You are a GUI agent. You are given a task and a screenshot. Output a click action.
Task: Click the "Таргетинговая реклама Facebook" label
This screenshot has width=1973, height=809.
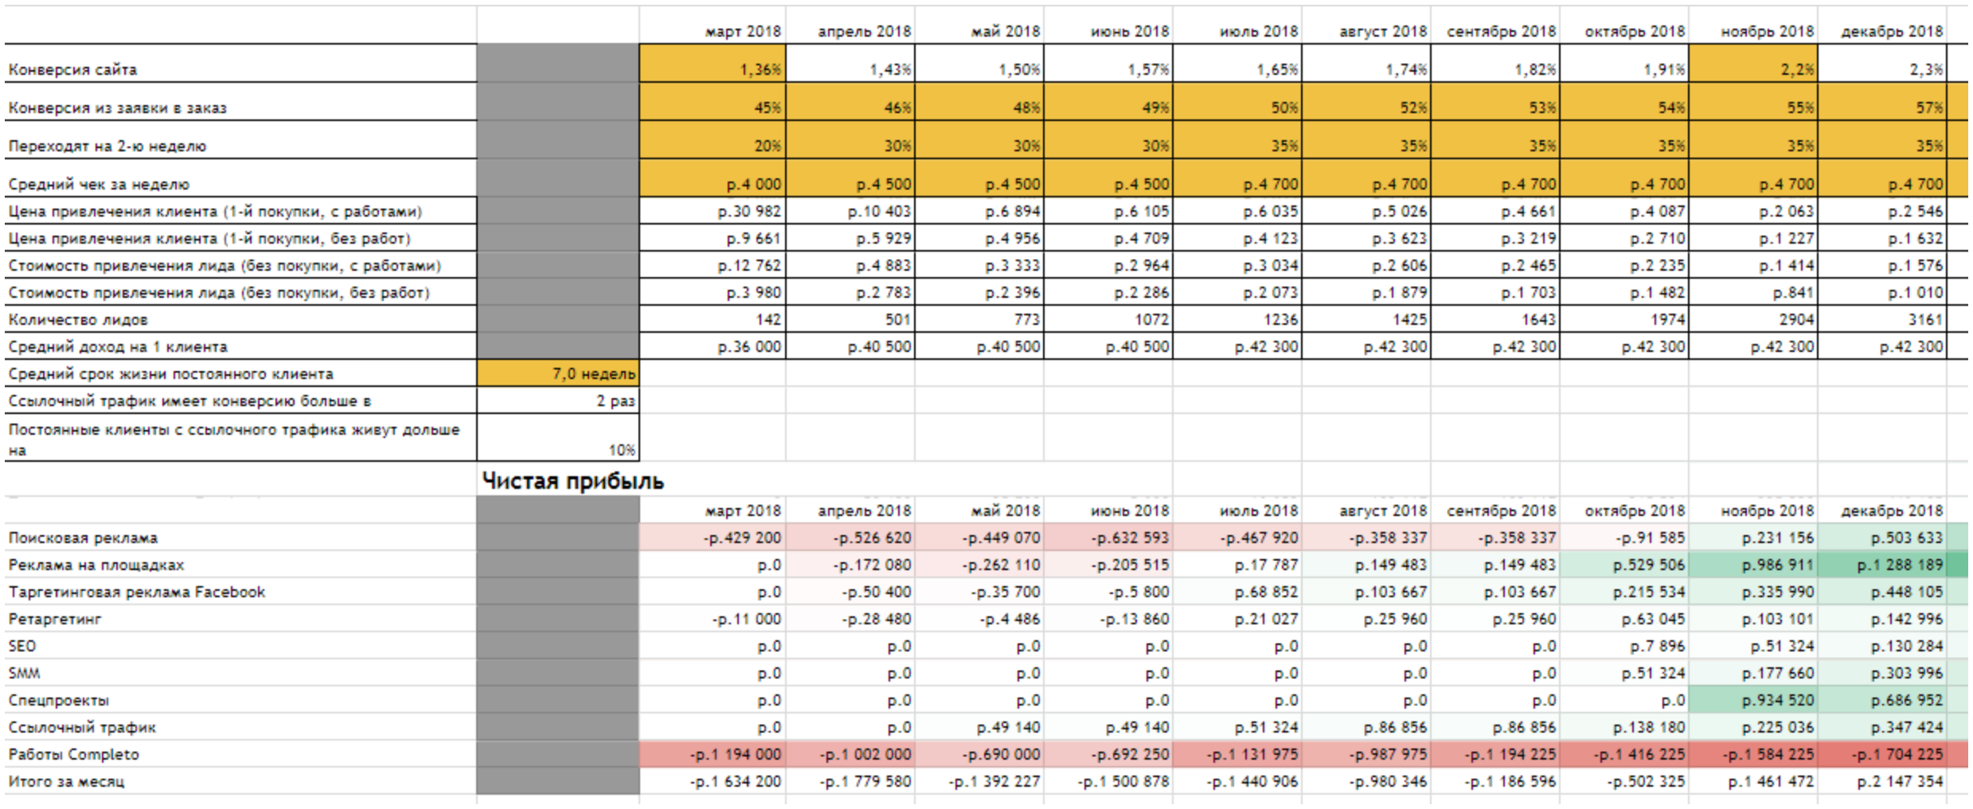pyautogui.click(x=136, y=592)
